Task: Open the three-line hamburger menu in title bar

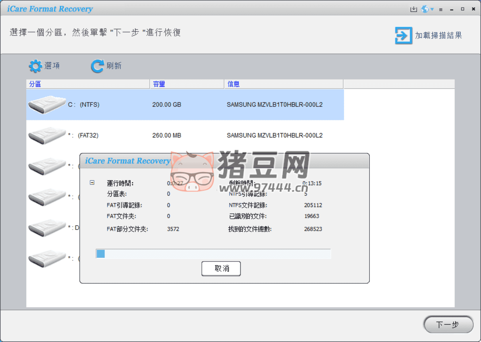Action: 441,10
